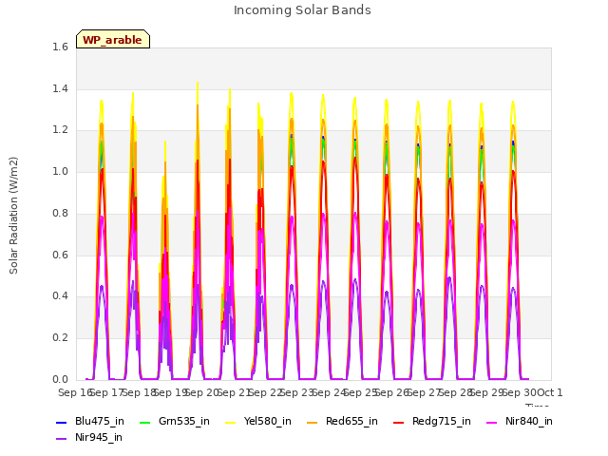
Task: Click the green Grn535_in legend swatch
Action: click(144, 422)
